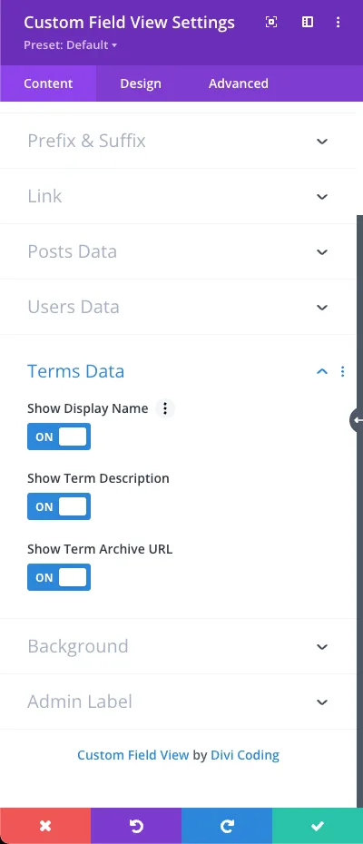
Task: Click the expand modal fullscreen icon
Action: coord(271,22)
